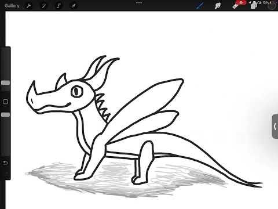The height and width of the screenshot is (209, 278).
Task: Open the Actions wrench menu
Action: click(29, 6)
